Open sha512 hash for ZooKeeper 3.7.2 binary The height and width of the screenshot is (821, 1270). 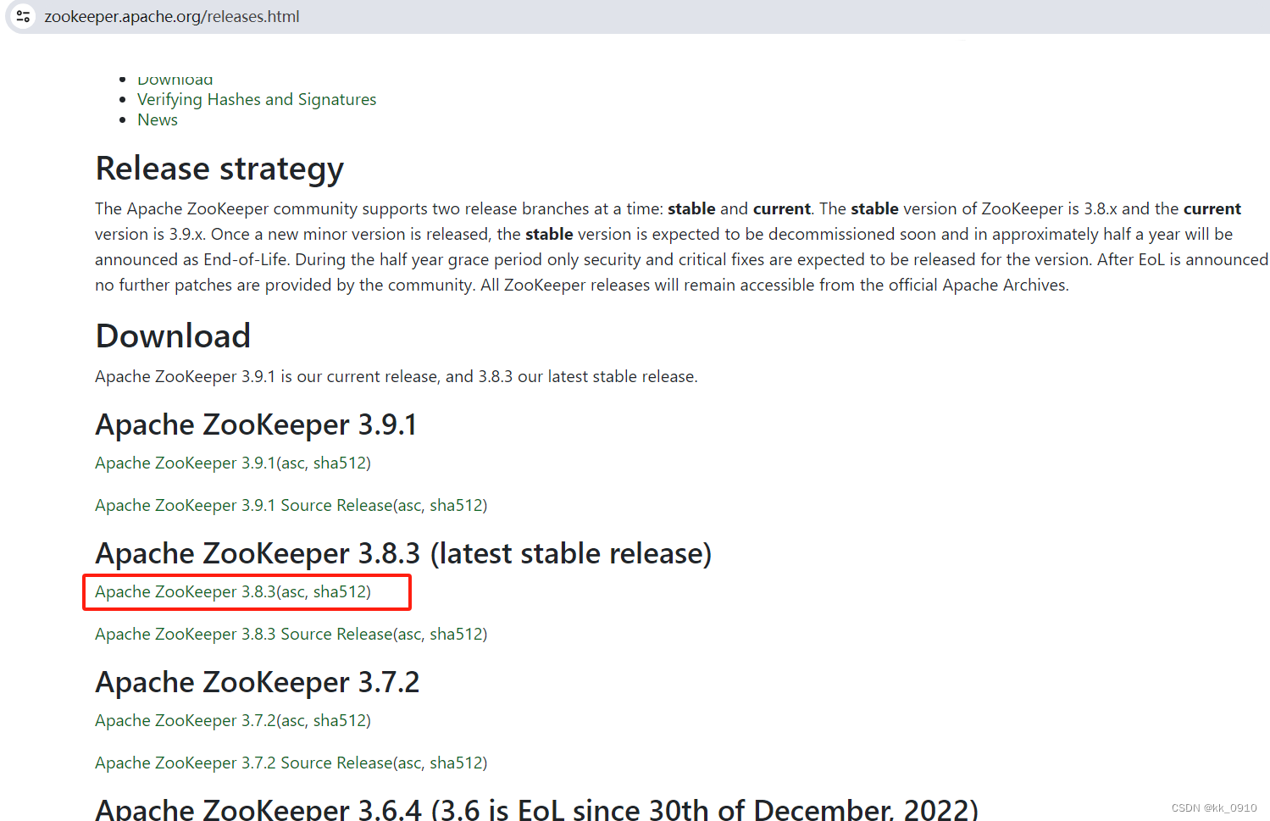pos(339,720)
